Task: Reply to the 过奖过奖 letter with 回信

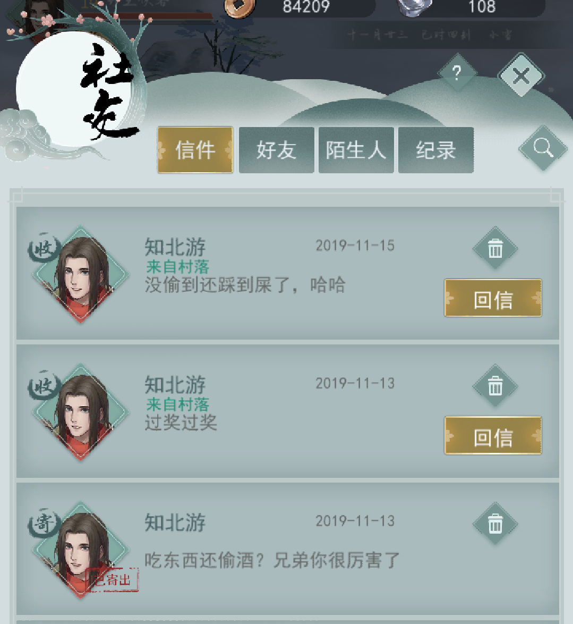Action: coord(493,435)
